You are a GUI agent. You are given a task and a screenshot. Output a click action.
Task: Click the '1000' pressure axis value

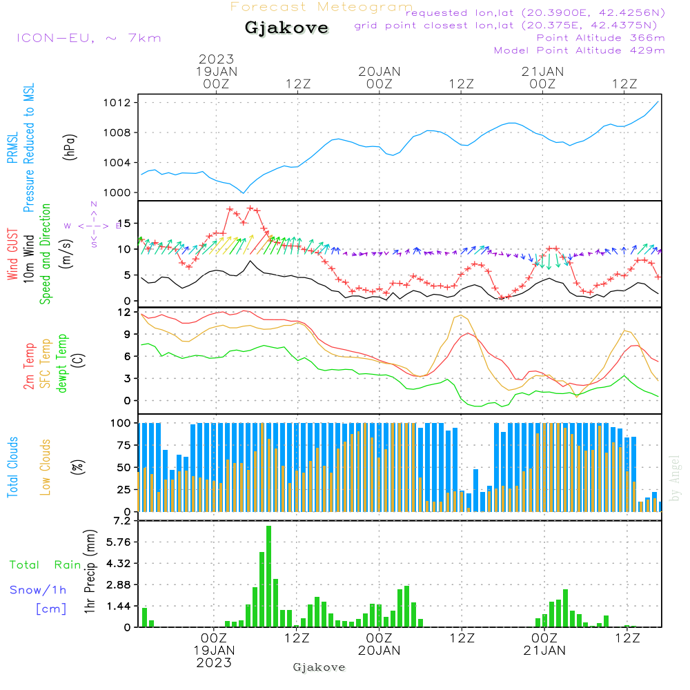(117, 193)
